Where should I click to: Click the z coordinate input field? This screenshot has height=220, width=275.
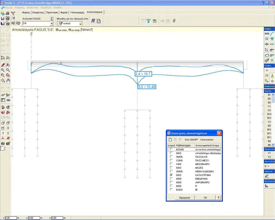click(x=57, y=218)
